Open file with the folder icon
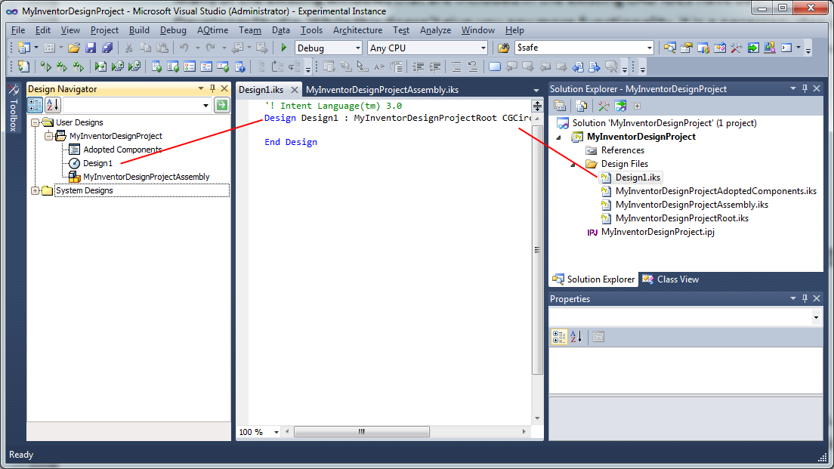 point(74,48)
